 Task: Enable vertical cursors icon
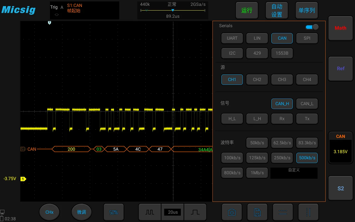[308, 212]
